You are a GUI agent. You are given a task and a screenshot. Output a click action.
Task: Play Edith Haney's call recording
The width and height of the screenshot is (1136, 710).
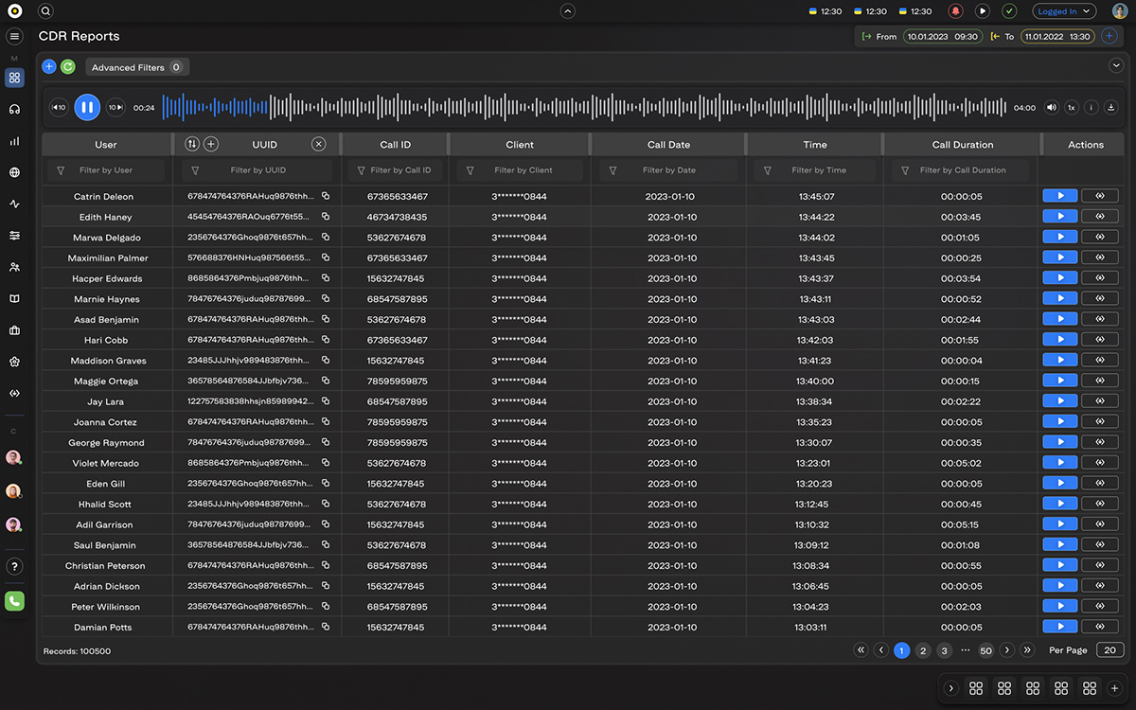[x=1059, y=217]
